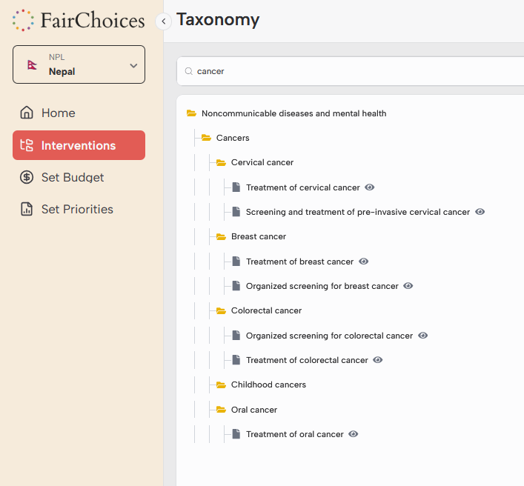
Task: Click the search magnifier icon
Action: click(x=188, y=72)
